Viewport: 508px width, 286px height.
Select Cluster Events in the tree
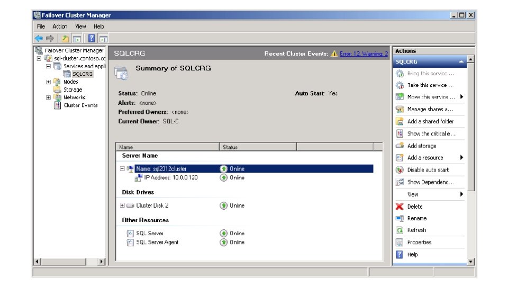(80, 105)
